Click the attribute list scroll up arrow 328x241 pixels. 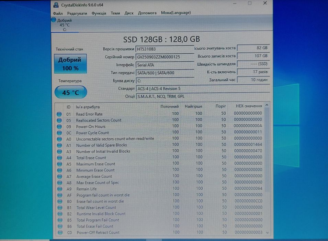(x=267, y=105)
